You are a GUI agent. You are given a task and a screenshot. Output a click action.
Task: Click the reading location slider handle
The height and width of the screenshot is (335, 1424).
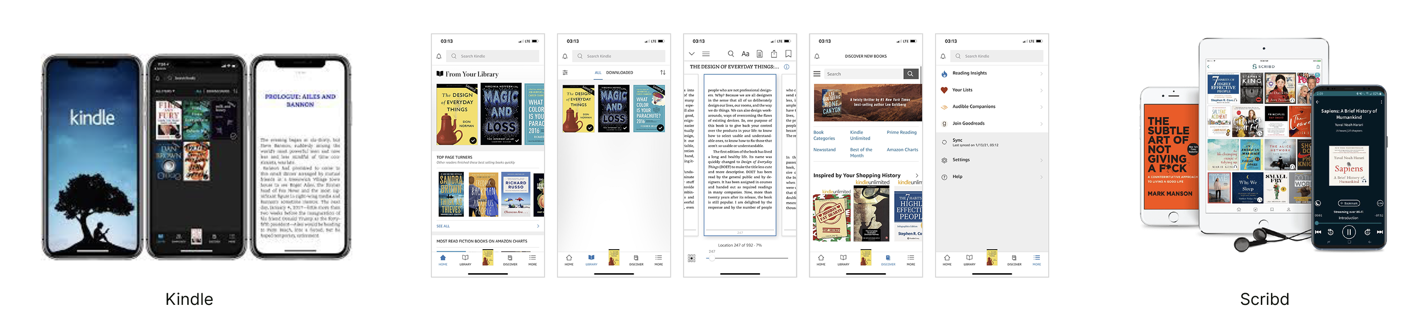712,258
